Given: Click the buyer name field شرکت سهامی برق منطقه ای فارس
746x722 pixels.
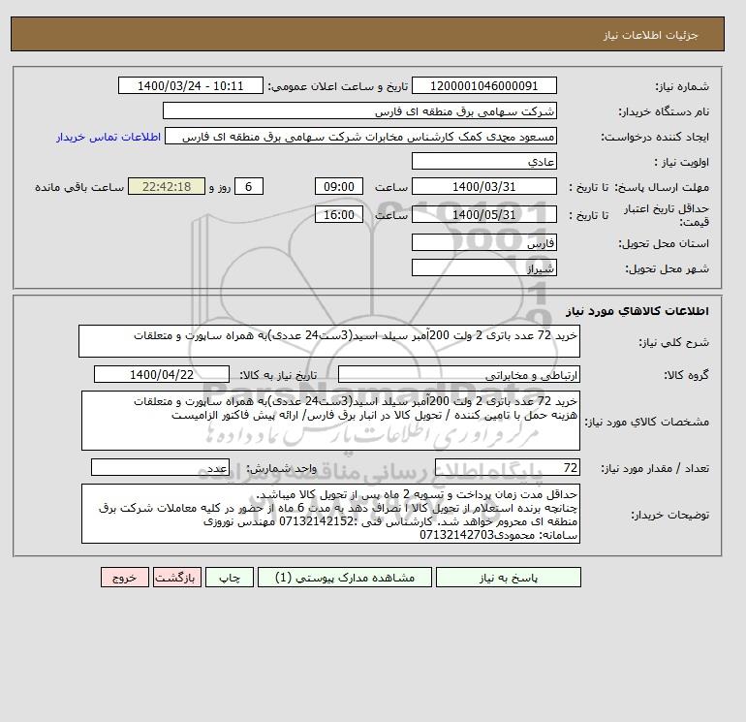Looking at the screenshot, I should [x=359, y=111].
